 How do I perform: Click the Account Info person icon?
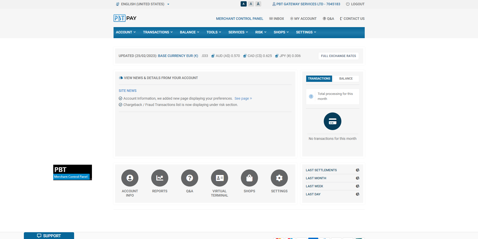[x=130, y=178]
